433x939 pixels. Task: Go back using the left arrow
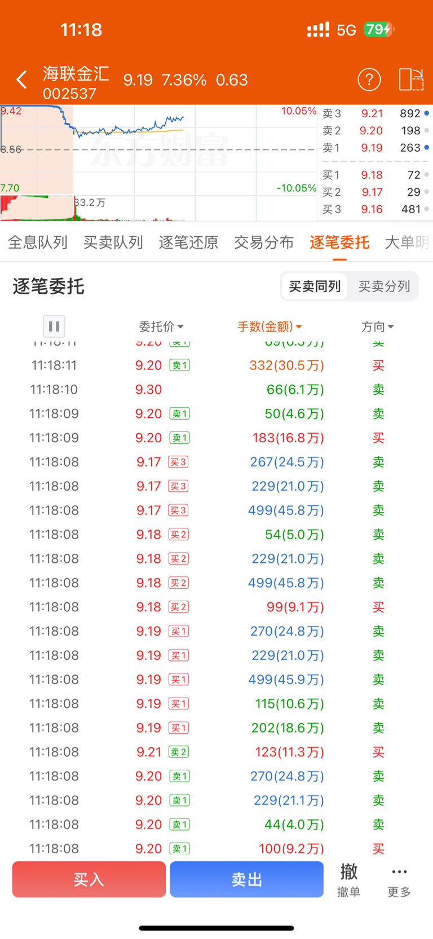[21, 80]
